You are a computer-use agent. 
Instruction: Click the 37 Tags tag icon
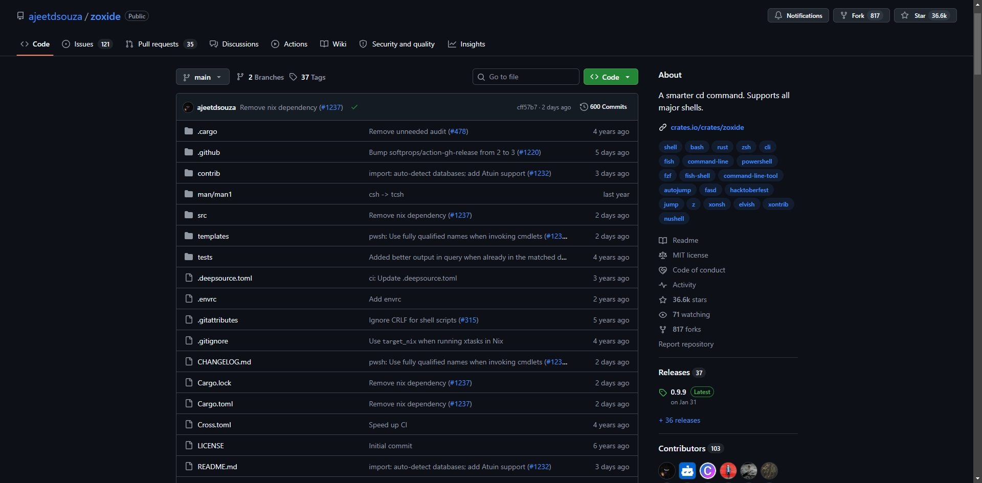point(293,77)
